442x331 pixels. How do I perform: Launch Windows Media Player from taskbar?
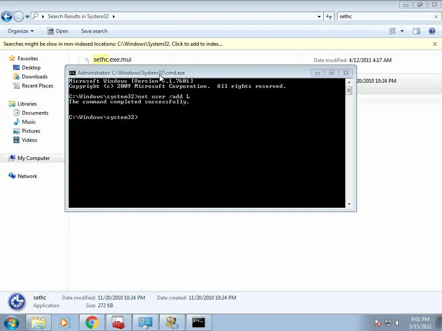[65, 322]
